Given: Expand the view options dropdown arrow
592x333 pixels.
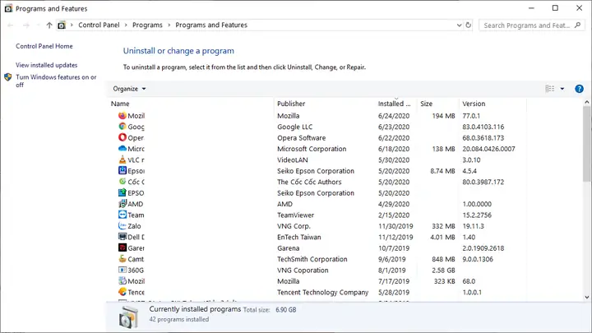Looking at the screenshot, I should tap(562, 89).
